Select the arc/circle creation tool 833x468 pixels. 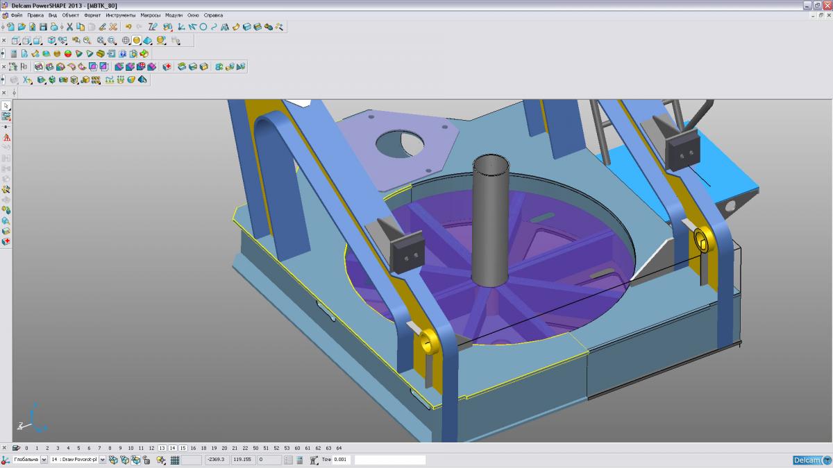click(x=203, y=27)
